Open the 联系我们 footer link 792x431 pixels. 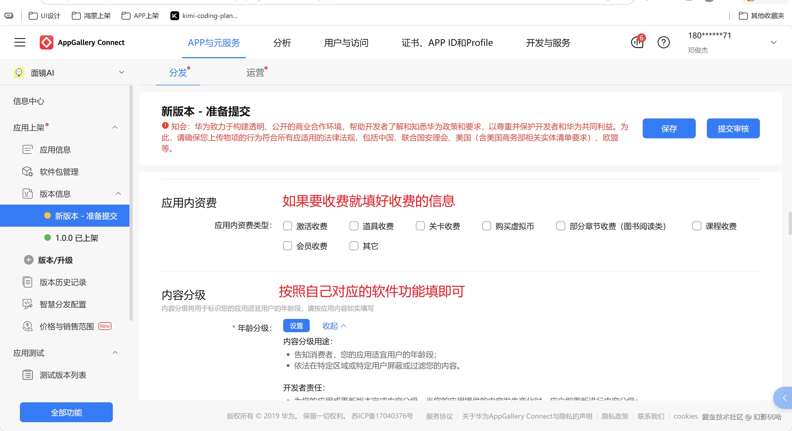point(651,416)
